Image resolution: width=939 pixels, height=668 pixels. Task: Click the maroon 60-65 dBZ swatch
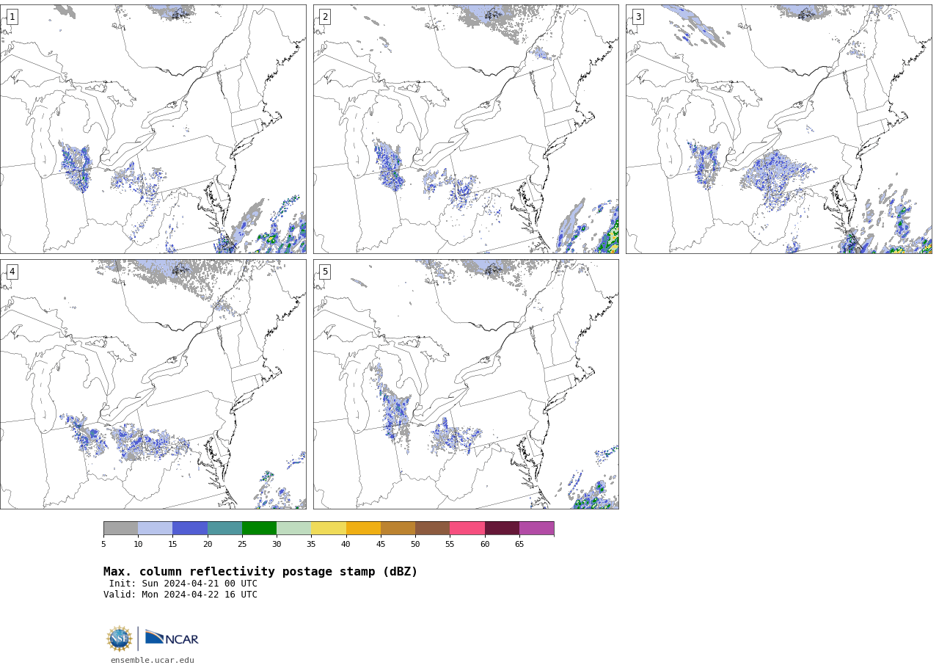pos(502,529)
